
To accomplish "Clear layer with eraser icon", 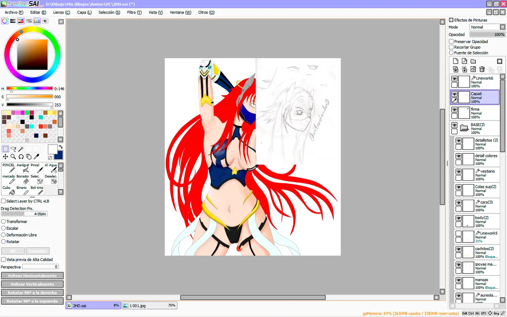I will 473,69.
